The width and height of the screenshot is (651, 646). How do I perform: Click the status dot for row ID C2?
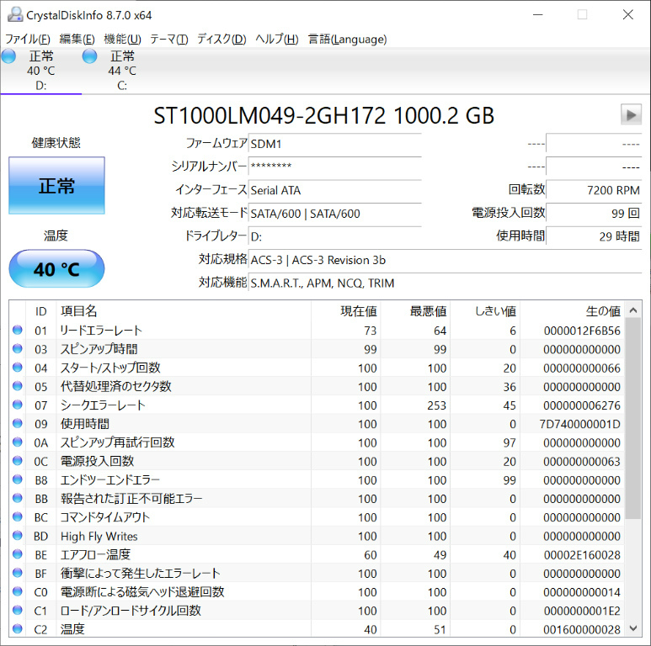[18, 629]
